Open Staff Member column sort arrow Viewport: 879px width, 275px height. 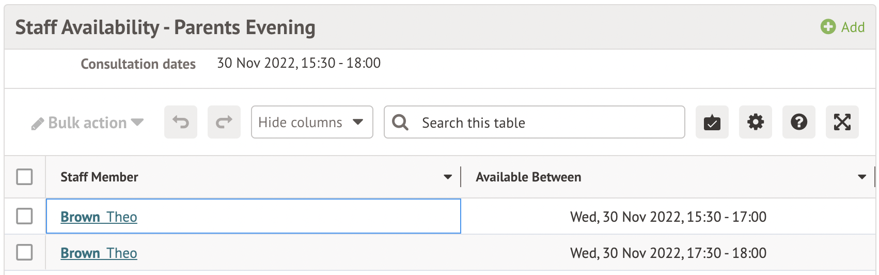(x=448, y=177)
